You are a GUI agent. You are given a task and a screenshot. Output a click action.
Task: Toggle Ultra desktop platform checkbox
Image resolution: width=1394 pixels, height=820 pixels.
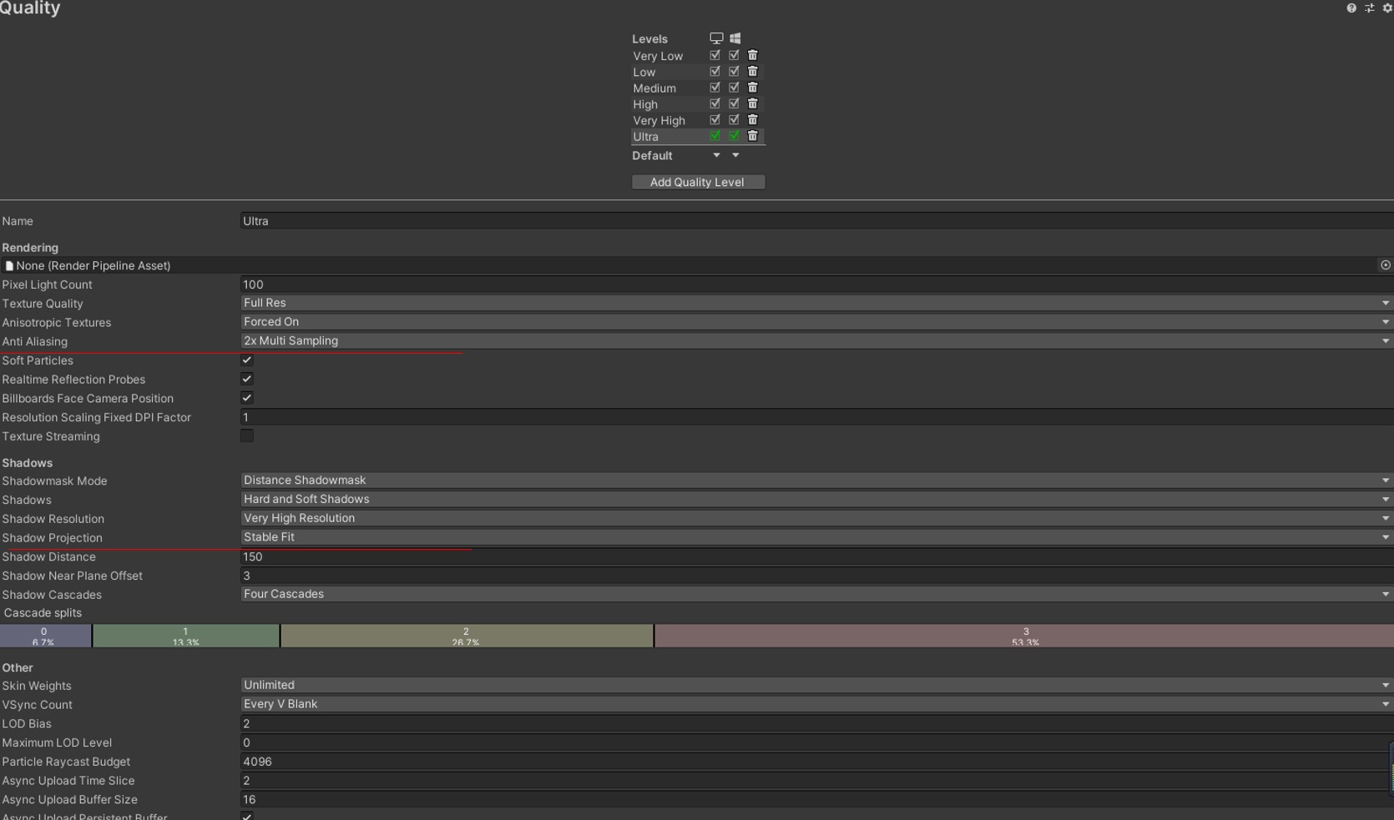point(715,136)
